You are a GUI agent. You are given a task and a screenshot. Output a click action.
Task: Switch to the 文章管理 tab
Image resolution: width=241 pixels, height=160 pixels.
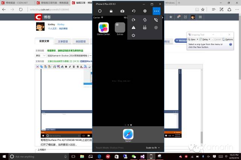[63, 42]
